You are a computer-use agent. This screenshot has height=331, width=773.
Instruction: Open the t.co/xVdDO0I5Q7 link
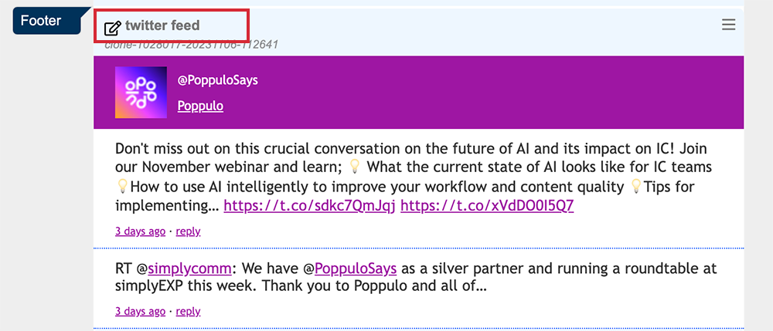point(487,206)
